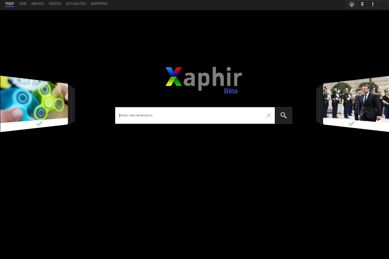The width and height of the screenshot is (389, 259).
Task: Click the exclamation mark icon
Action: click(x=373, y=4)
